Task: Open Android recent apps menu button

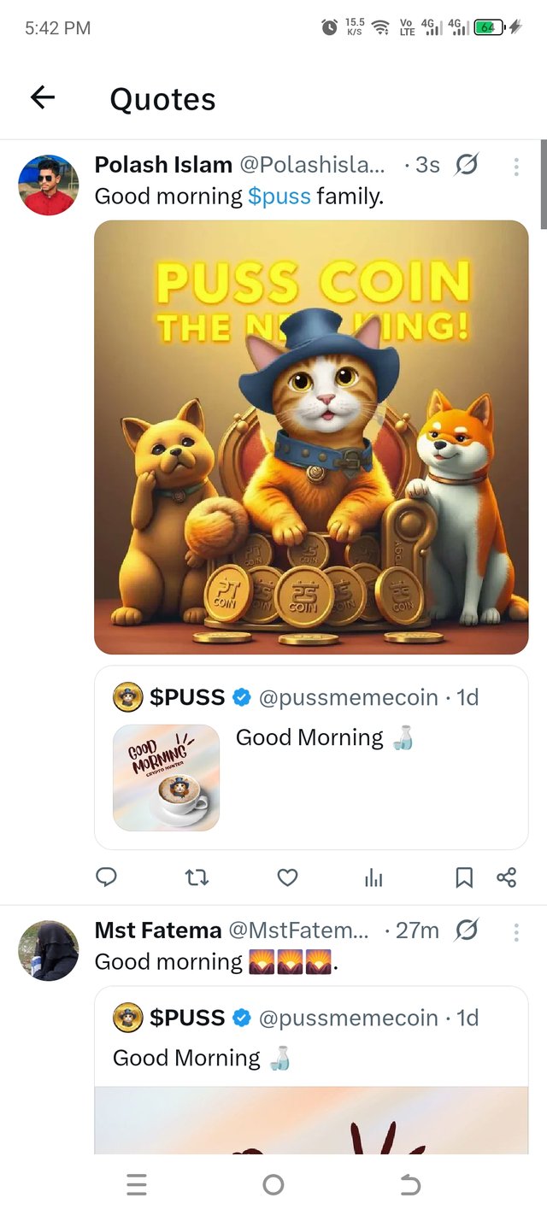Action: click(x=136, y=1184)
